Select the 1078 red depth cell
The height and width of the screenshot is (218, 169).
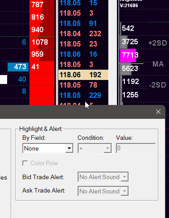coord(42,42)
